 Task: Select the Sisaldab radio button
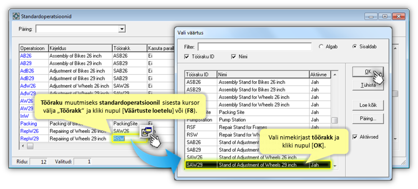click(354, 47)
